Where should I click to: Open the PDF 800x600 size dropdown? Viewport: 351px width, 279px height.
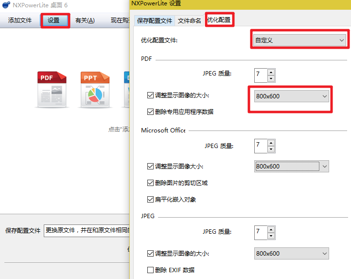(292, 96)
